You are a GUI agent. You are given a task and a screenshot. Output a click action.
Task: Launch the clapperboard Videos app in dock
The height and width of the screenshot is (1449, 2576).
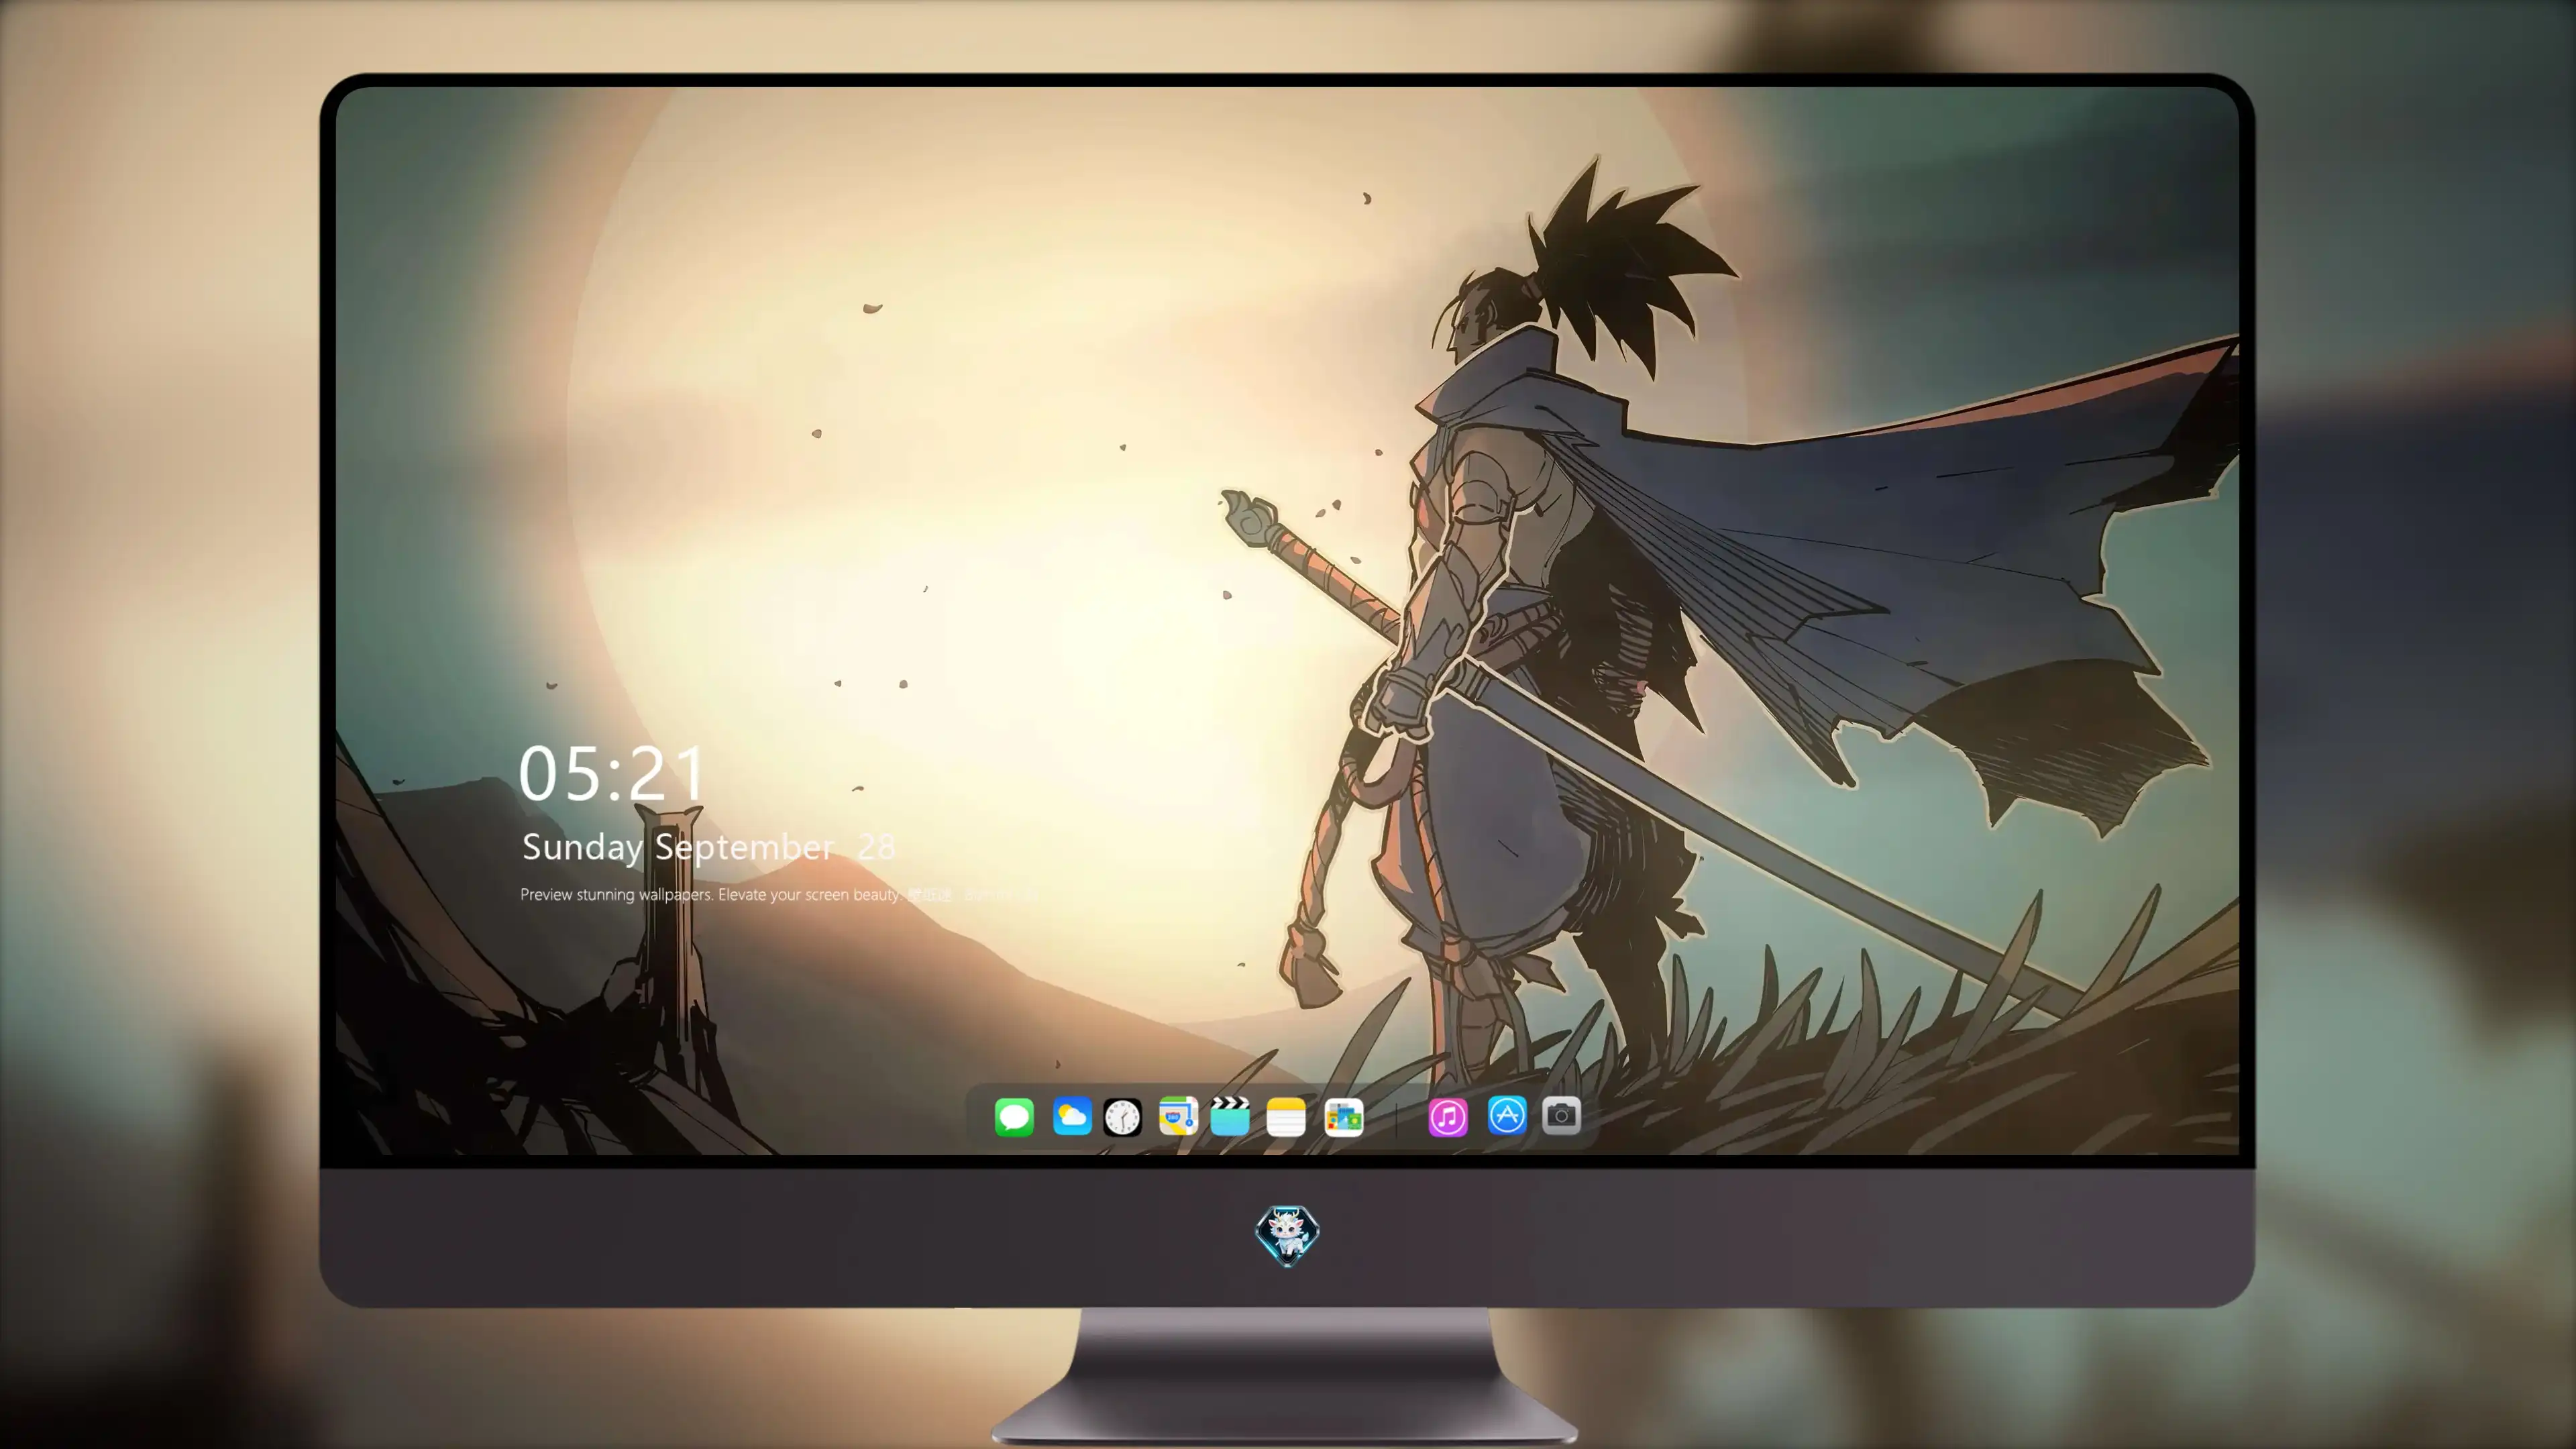(x=1230, y=1116)
